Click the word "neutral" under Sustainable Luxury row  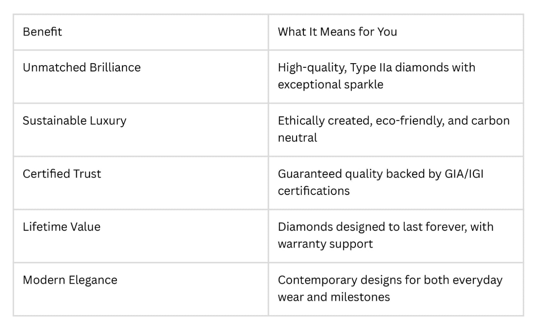pyautogui.click(x=297, y=138)
